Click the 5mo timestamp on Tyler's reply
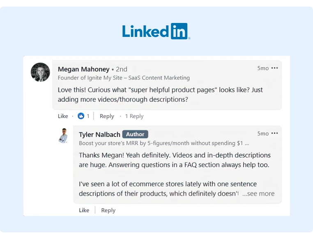Screen dimensions: 313x239 (x=263, y=134)
